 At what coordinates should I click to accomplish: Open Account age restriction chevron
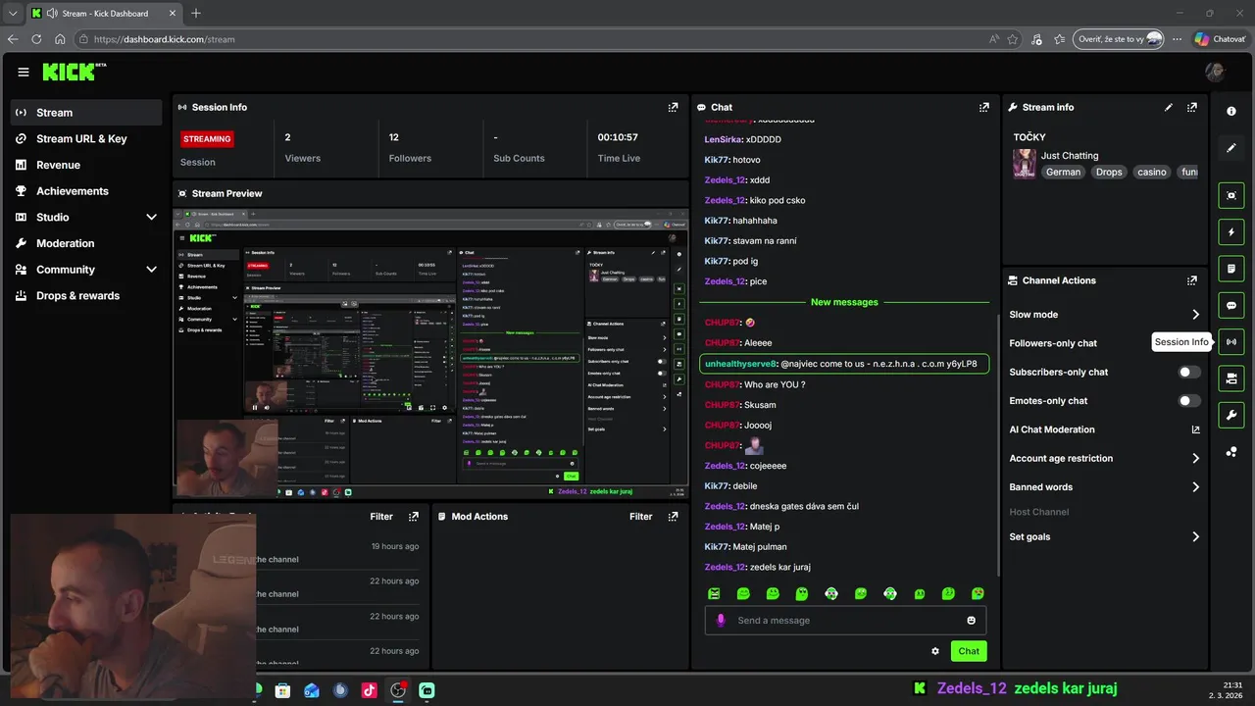(x=1195, y=459)
